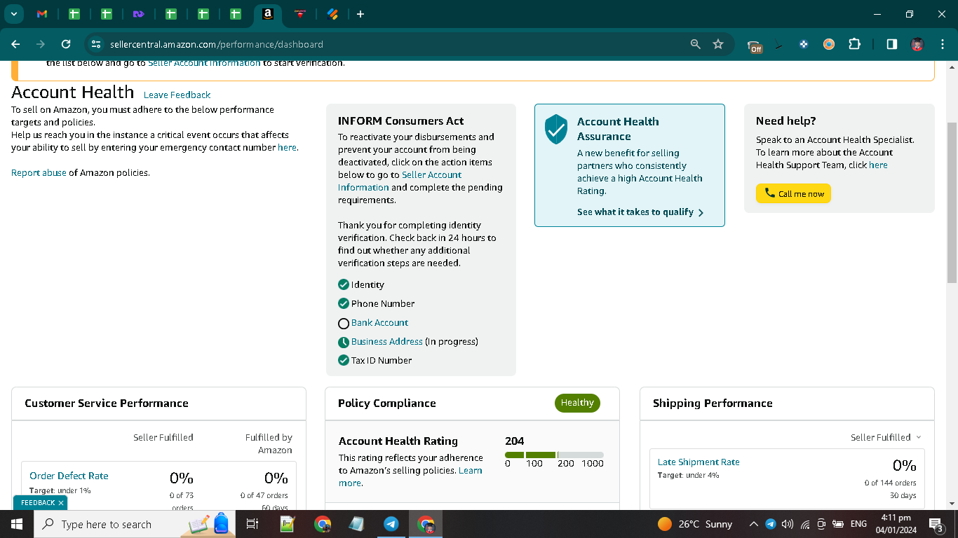The height and width of the screenshot is (538, 958).
Task: Show hidden system tray icons
Action: point(754,524)
